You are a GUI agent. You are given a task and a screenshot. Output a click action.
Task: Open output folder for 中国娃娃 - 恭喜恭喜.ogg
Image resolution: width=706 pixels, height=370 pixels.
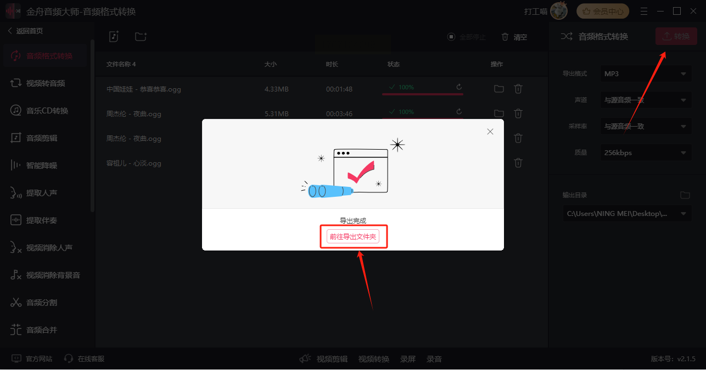498,89
